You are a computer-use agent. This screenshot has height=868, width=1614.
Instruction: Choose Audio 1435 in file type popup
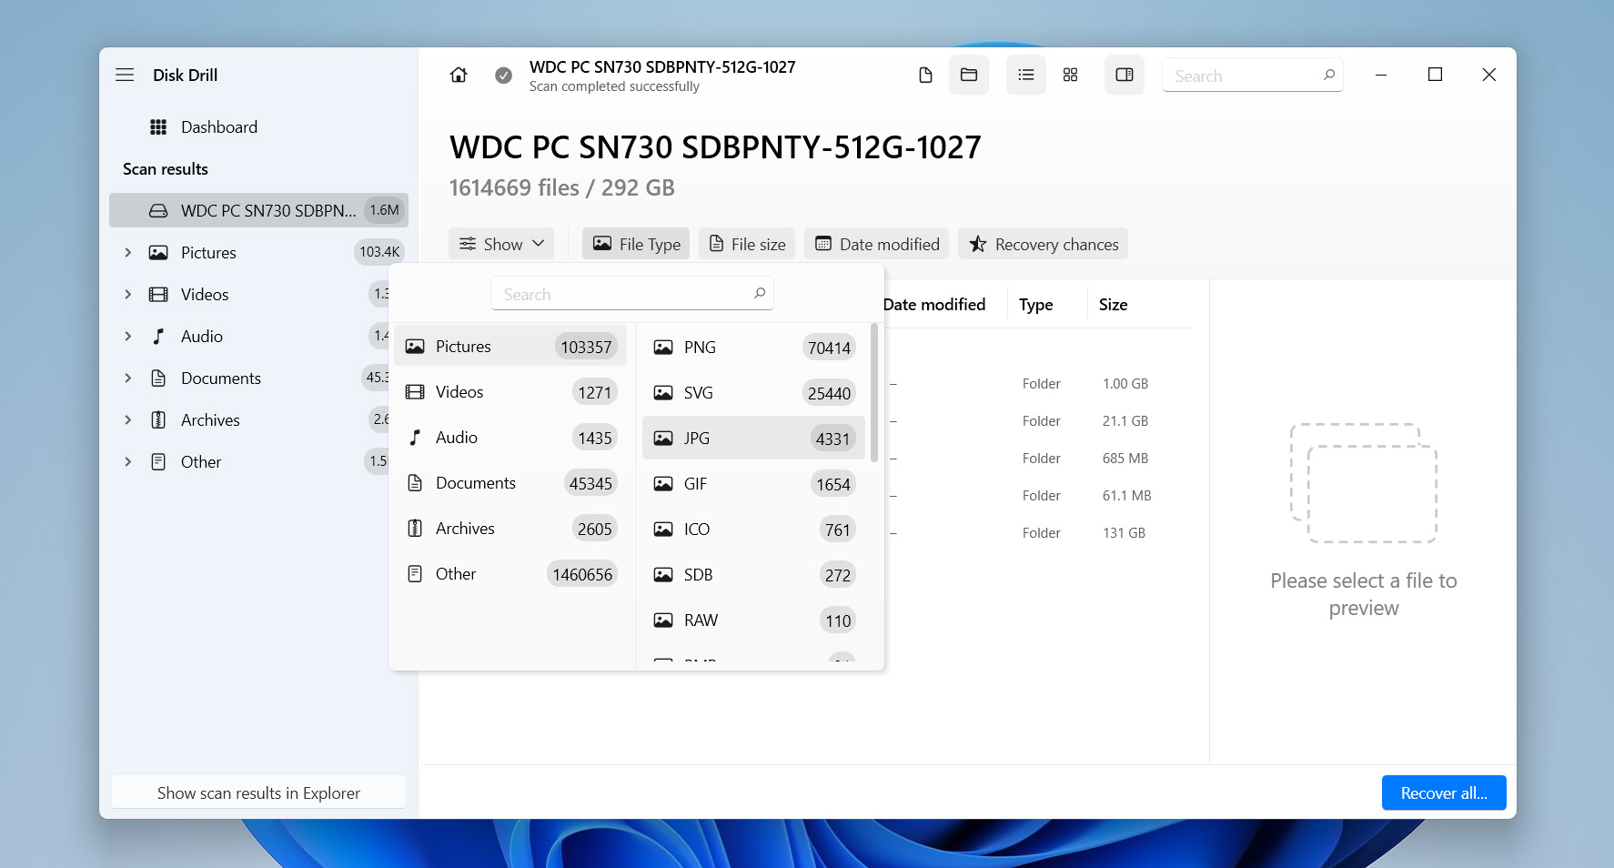[x=510, y=438]
